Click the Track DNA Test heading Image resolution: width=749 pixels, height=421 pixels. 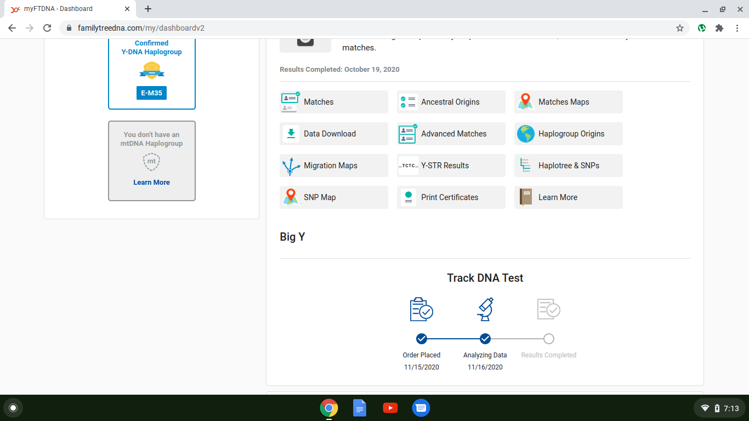click(x=485, y=278)
